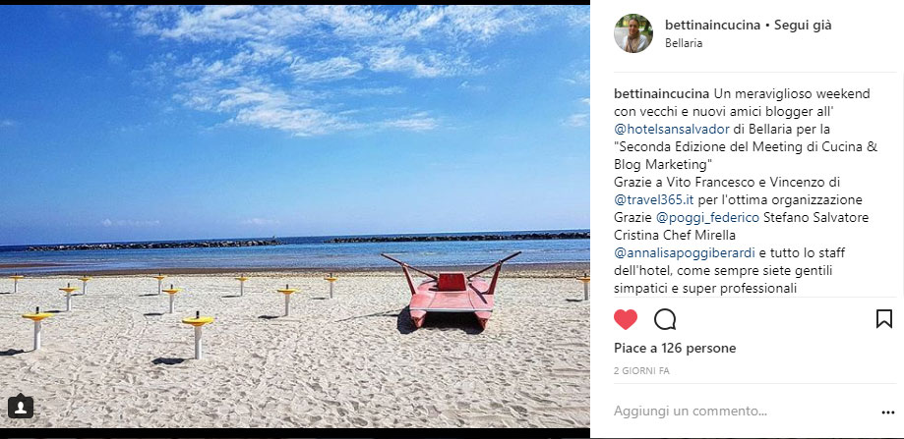Open the Bellaria location link
The width and height of the screenshot is (904, 439).
(684, 43)
